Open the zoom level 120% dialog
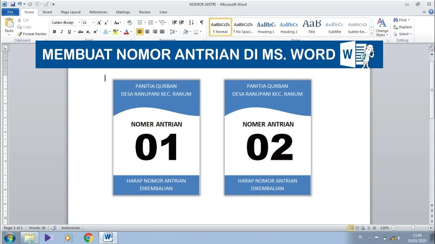Screen dimensions: 435x244 pyautogui.click(x=384, y=228)
